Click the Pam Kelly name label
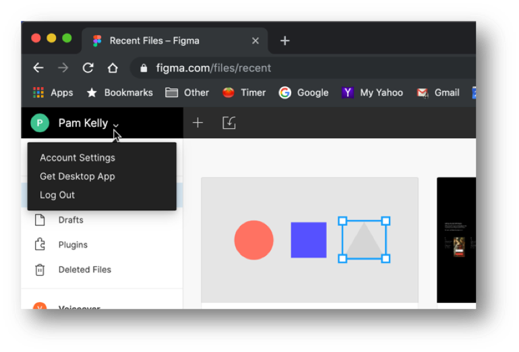 click(x=83, y=123)
